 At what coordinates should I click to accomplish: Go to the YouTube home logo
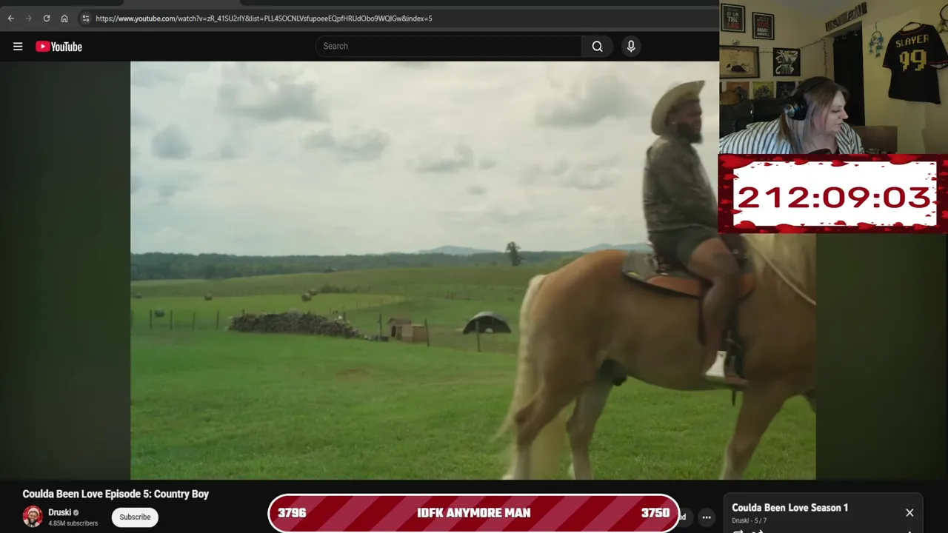tap(59, 47)
